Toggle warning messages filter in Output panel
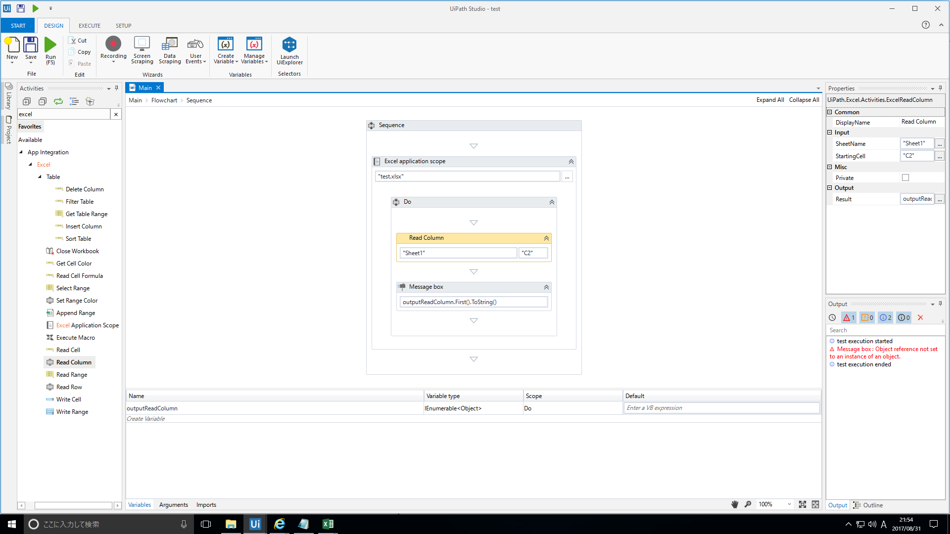 click(x=867, y=318)
